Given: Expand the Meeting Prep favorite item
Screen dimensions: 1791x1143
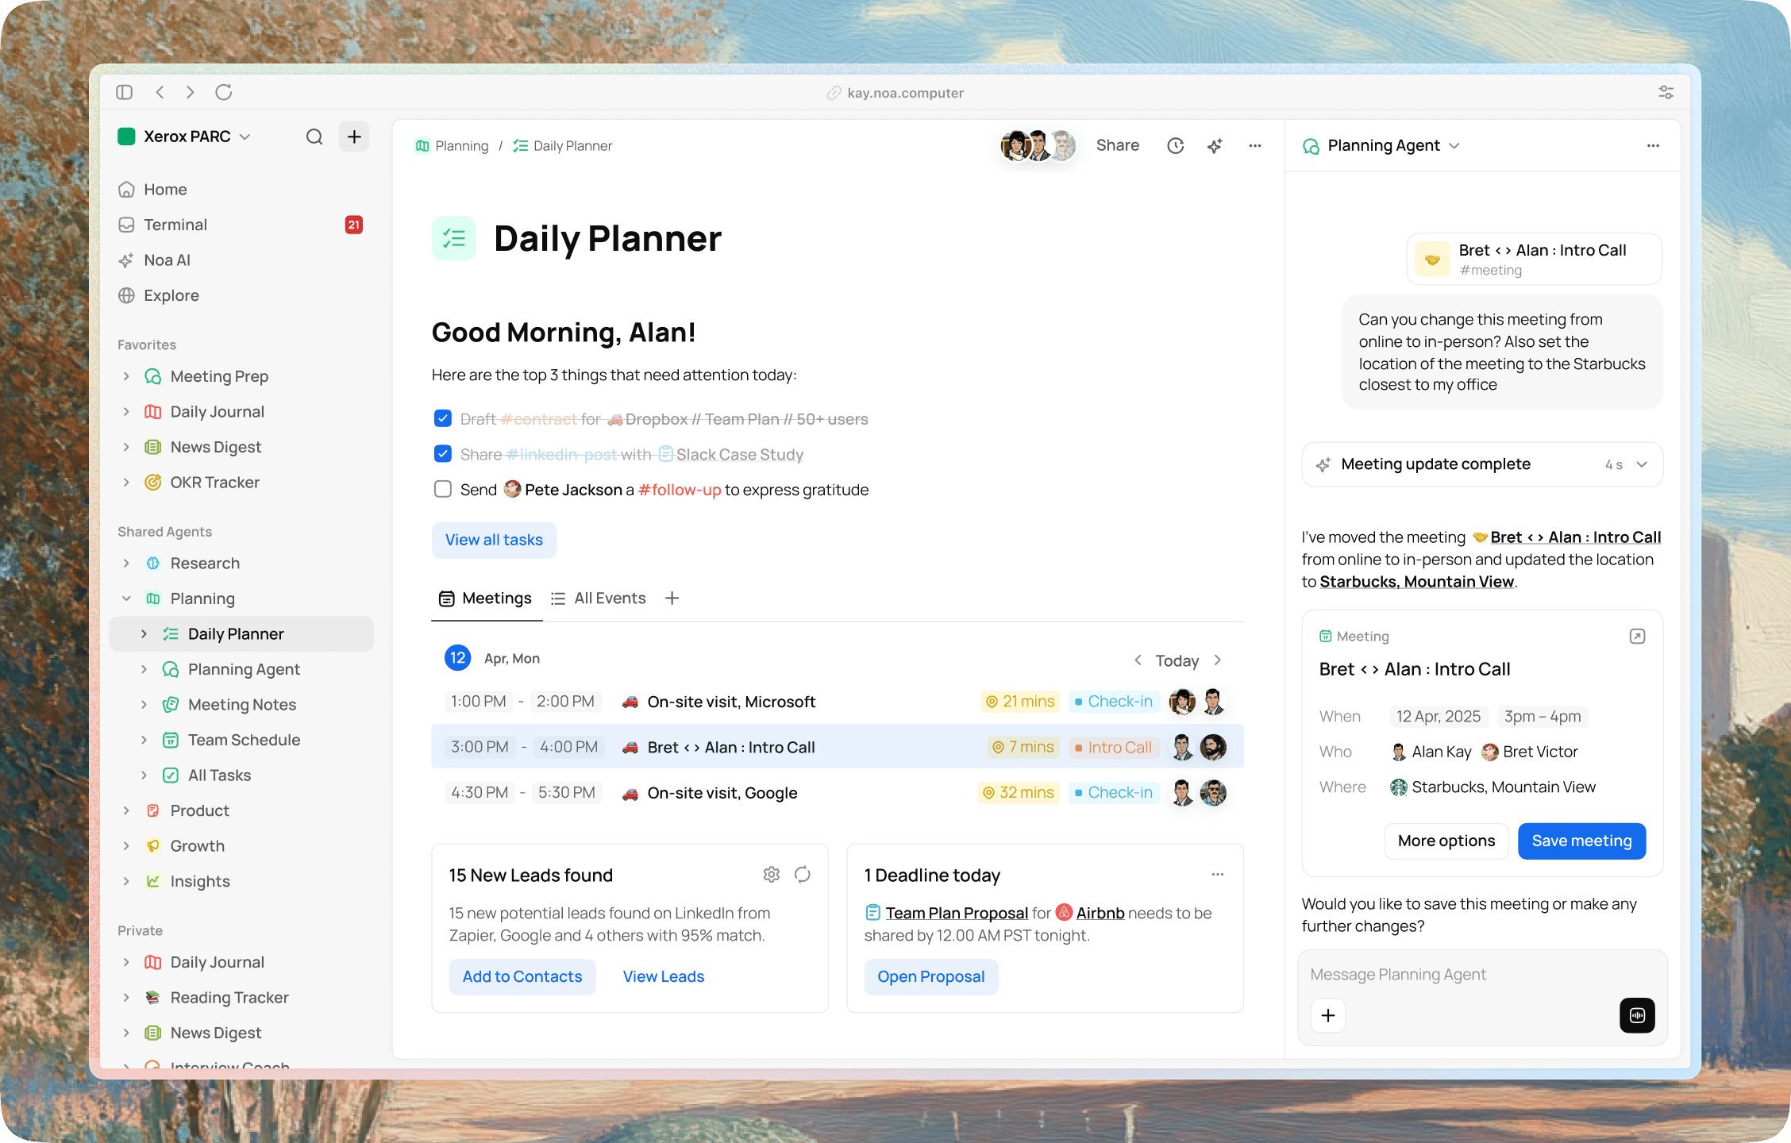Looking at the screenshot, I should 126,376.
